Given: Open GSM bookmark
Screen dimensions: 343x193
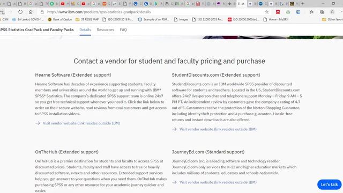Looking at the screenshot, I should tap(4, 19).
